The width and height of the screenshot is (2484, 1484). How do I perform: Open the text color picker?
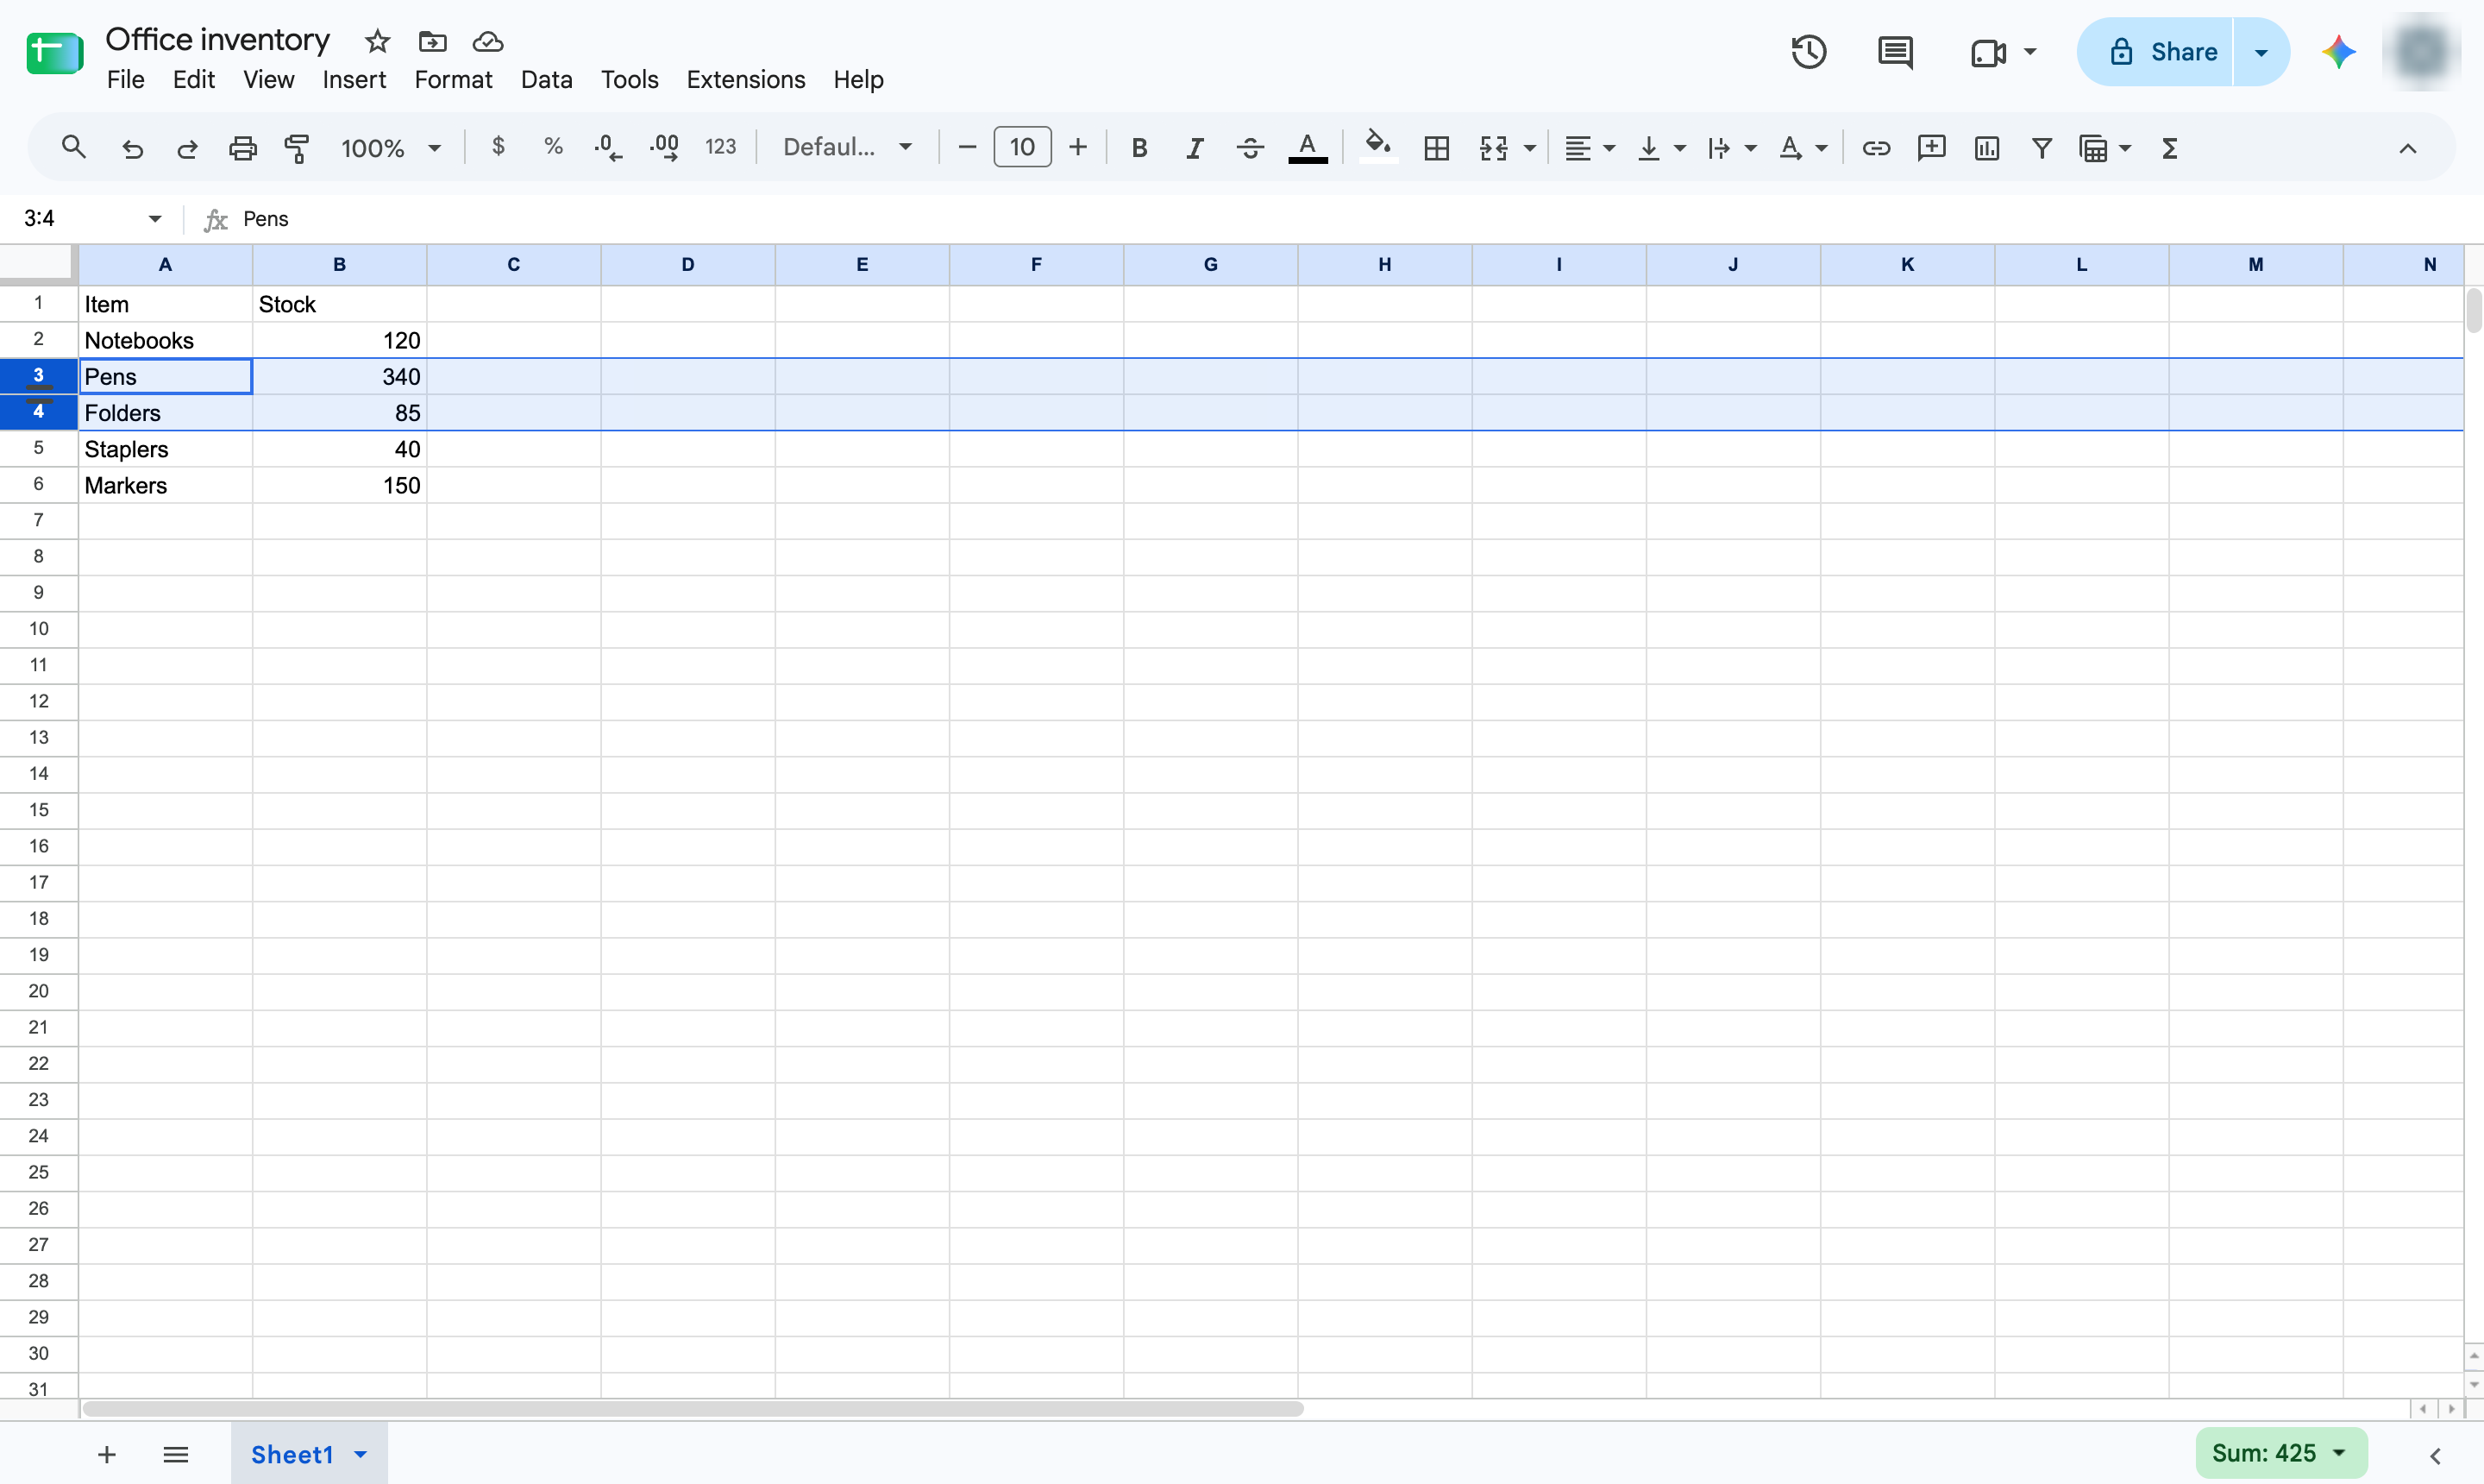click(x=1308, y=148)
